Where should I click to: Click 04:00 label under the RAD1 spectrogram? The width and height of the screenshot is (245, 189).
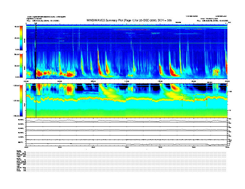(x=60, y=81)
